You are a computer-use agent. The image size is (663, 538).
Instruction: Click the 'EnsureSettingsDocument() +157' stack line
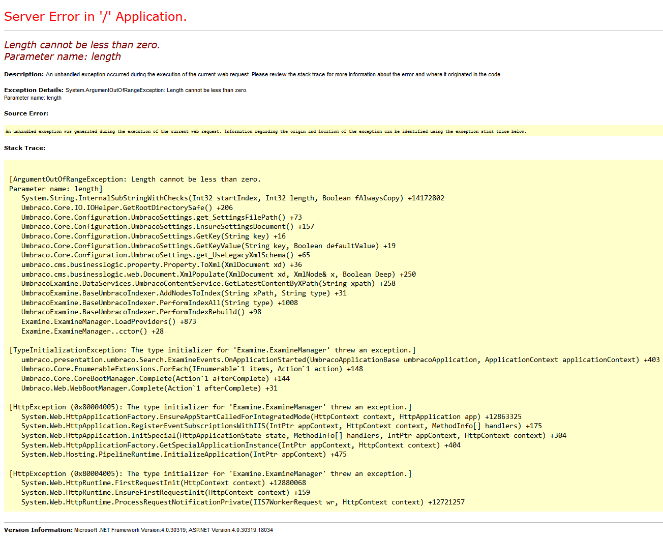pos(168,226)
